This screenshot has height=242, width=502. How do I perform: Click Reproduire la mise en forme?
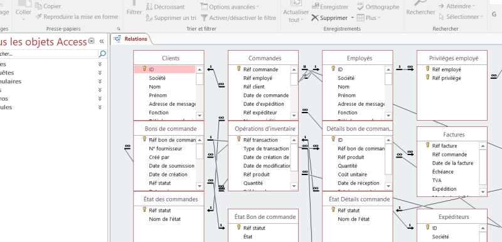click(x=77, y=17)
